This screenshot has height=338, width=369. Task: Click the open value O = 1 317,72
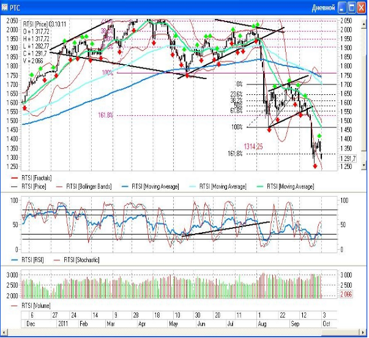(36, 32)
